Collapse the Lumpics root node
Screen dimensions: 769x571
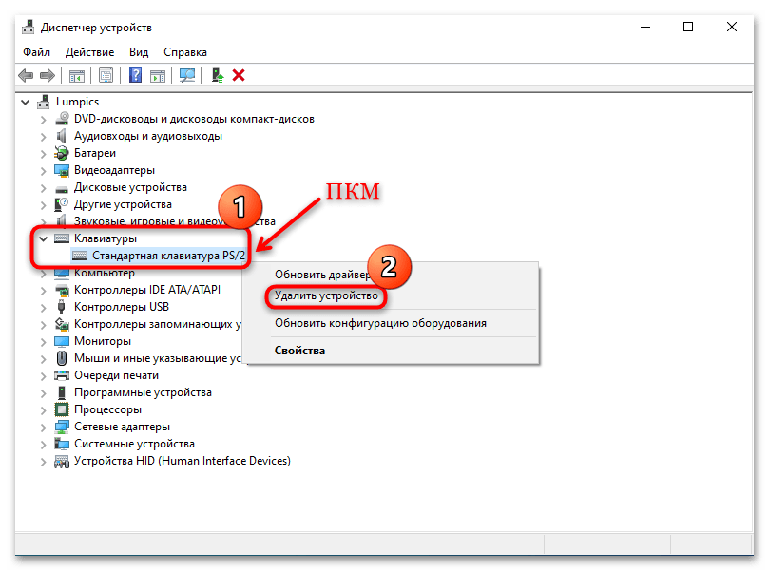[x=26, y=102]
